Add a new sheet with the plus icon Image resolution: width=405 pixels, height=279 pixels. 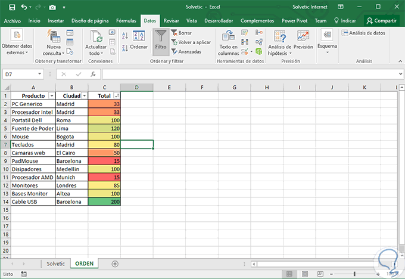click(115, 263)
